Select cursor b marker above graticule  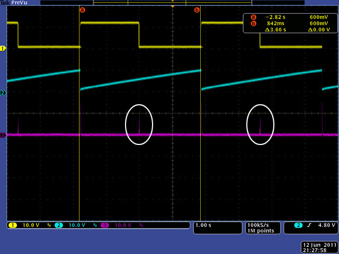click(197, 10)
